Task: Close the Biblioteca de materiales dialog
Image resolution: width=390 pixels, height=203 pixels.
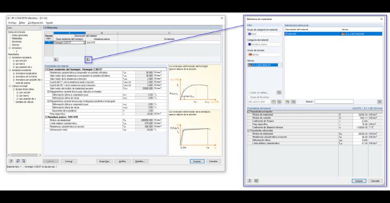Action: point(382,19)
